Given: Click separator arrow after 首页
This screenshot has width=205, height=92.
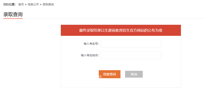Looking at the screenshot, I should (x=26, y=5).
